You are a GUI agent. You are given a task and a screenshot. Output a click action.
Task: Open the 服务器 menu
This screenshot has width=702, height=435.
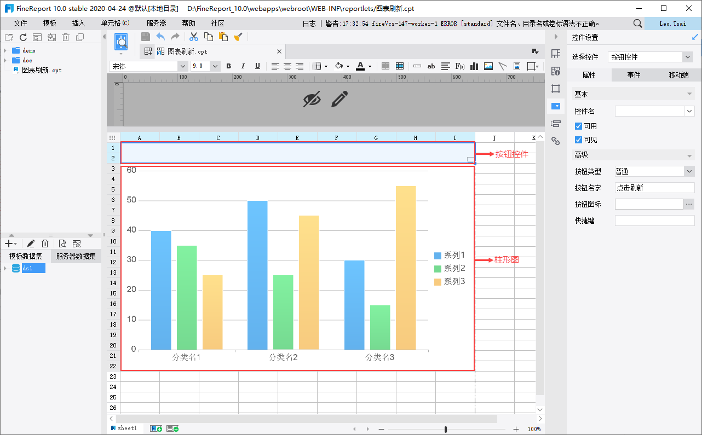[157, 24]
